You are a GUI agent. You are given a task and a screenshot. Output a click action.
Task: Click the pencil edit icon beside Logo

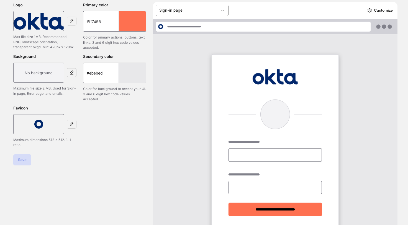[71, 21]
